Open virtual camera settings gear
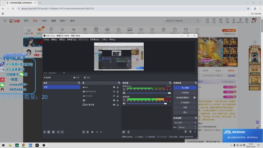This screenshot has width=263, height=148. point(194,98)
